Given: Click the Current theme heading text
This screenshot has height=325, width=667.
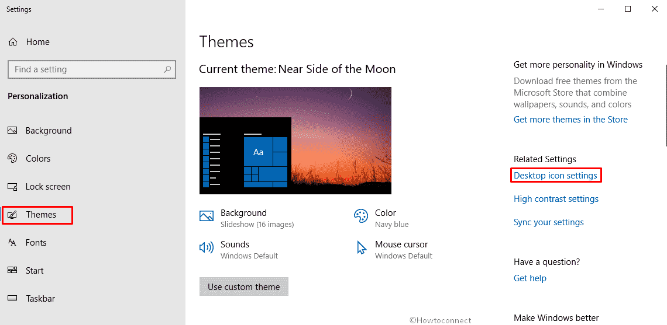Looking at the screenshot, I should tap(297, 69).
